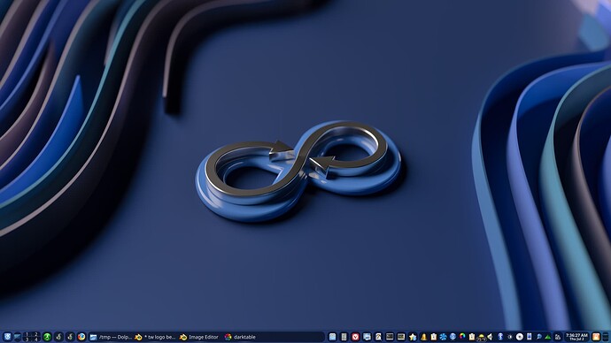Switch to virtual desktop 1 in pager
Image resolution: width=611 pixels, height=343 pixels.
(27, 334)
